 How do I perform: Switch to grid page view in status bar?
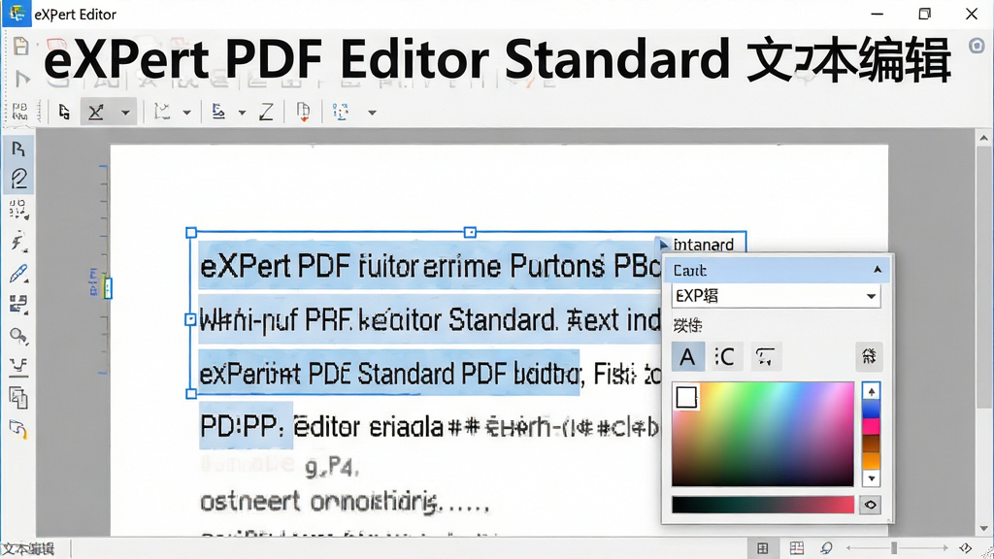(x=796, y=548)
